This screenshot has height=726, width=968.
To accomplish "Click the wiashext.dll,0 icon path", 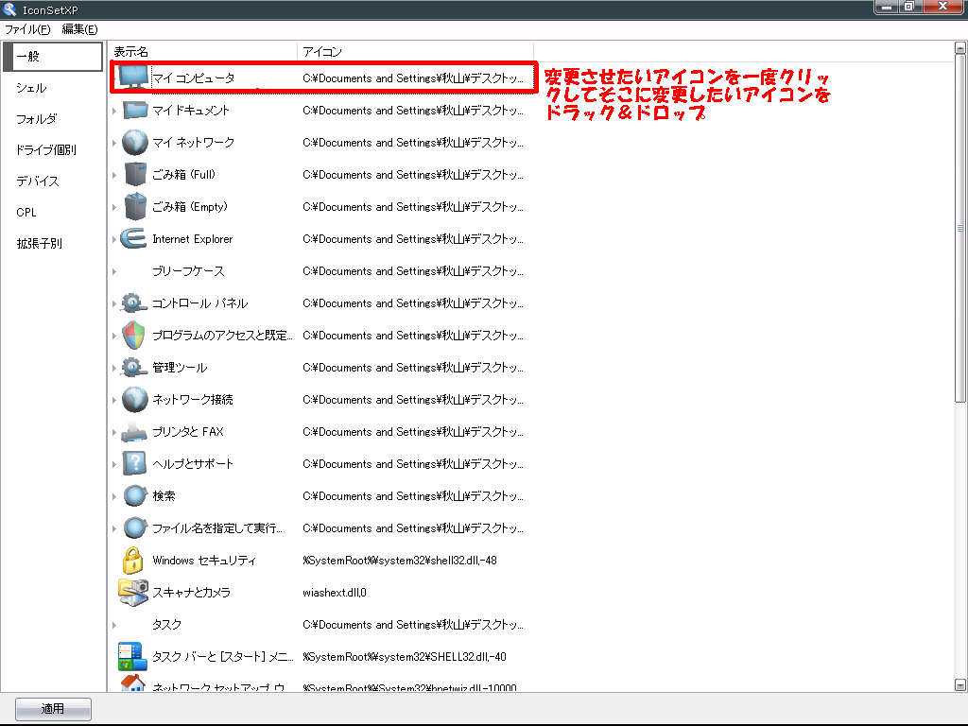I will [334, 592].
